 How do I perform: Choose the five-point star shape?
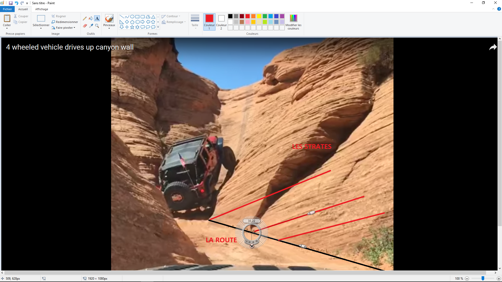coord(132,27)
